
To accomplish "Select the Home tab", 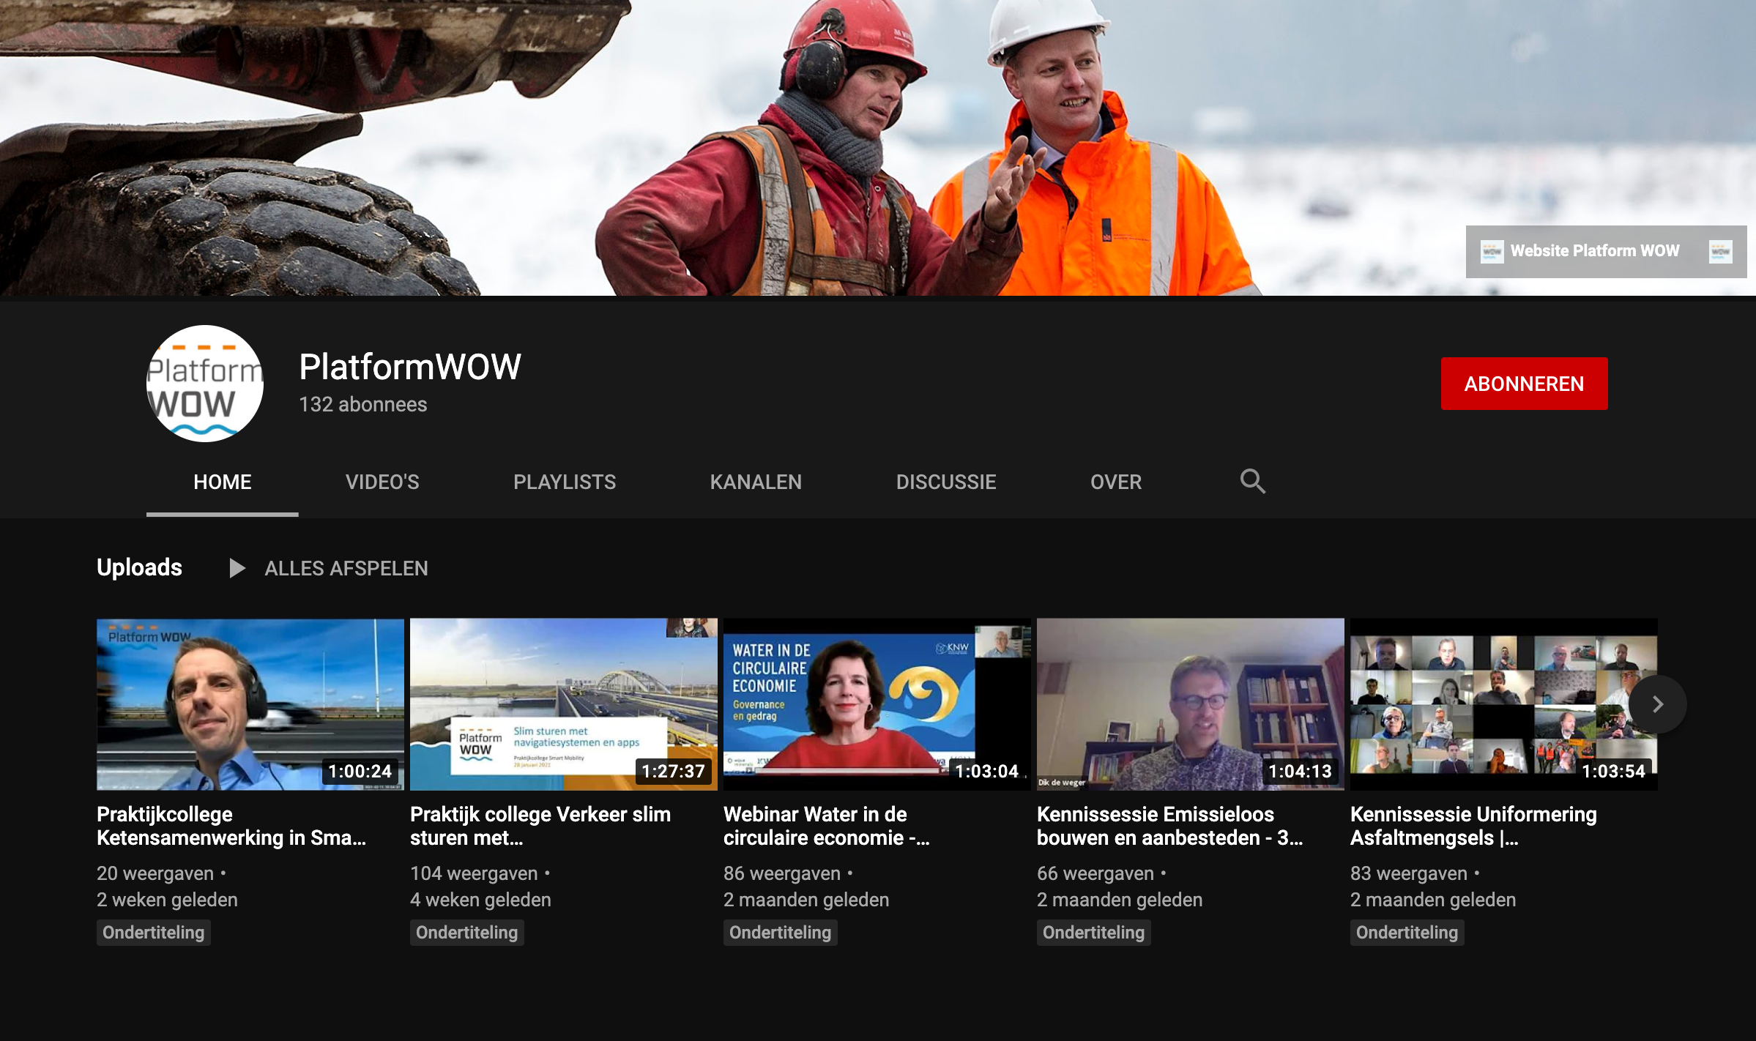I will [x=222, y=482].
